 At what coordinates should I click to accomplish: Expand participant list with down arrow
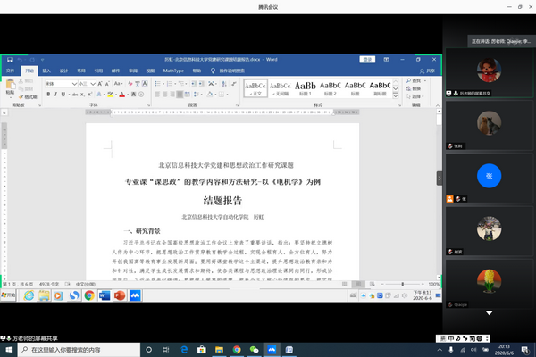point(488,314)
